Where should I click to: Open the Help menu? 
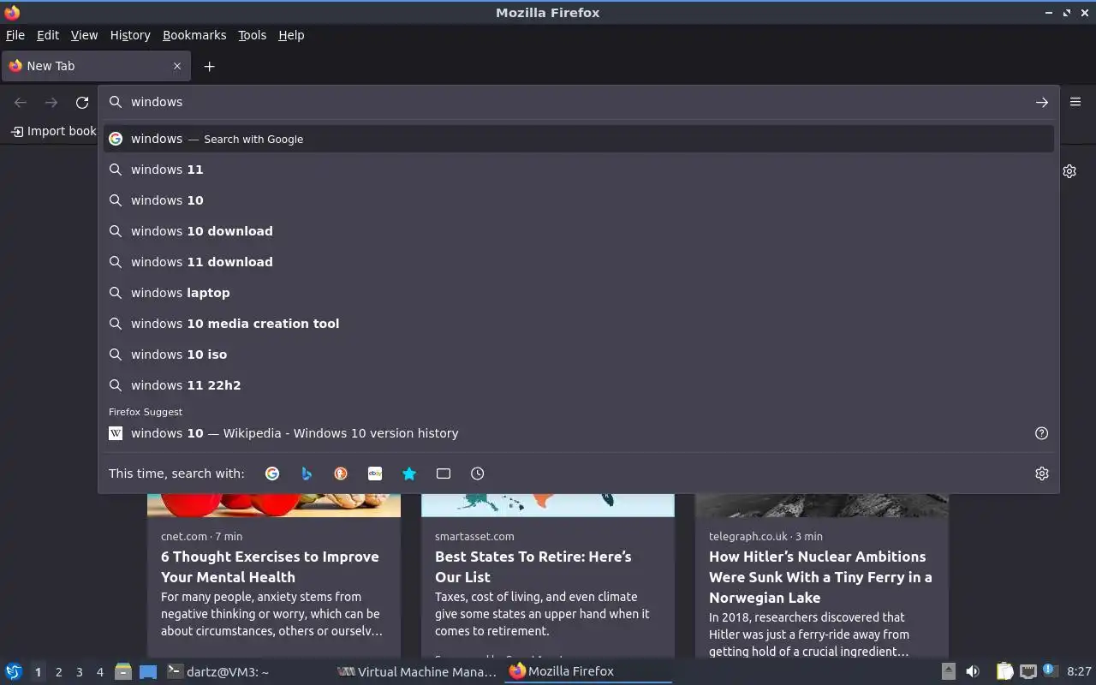(x=291, y=35)
